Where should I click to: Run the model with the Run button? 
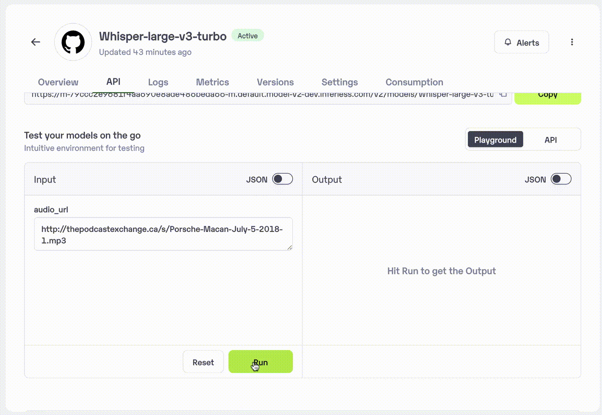(261, 362)
